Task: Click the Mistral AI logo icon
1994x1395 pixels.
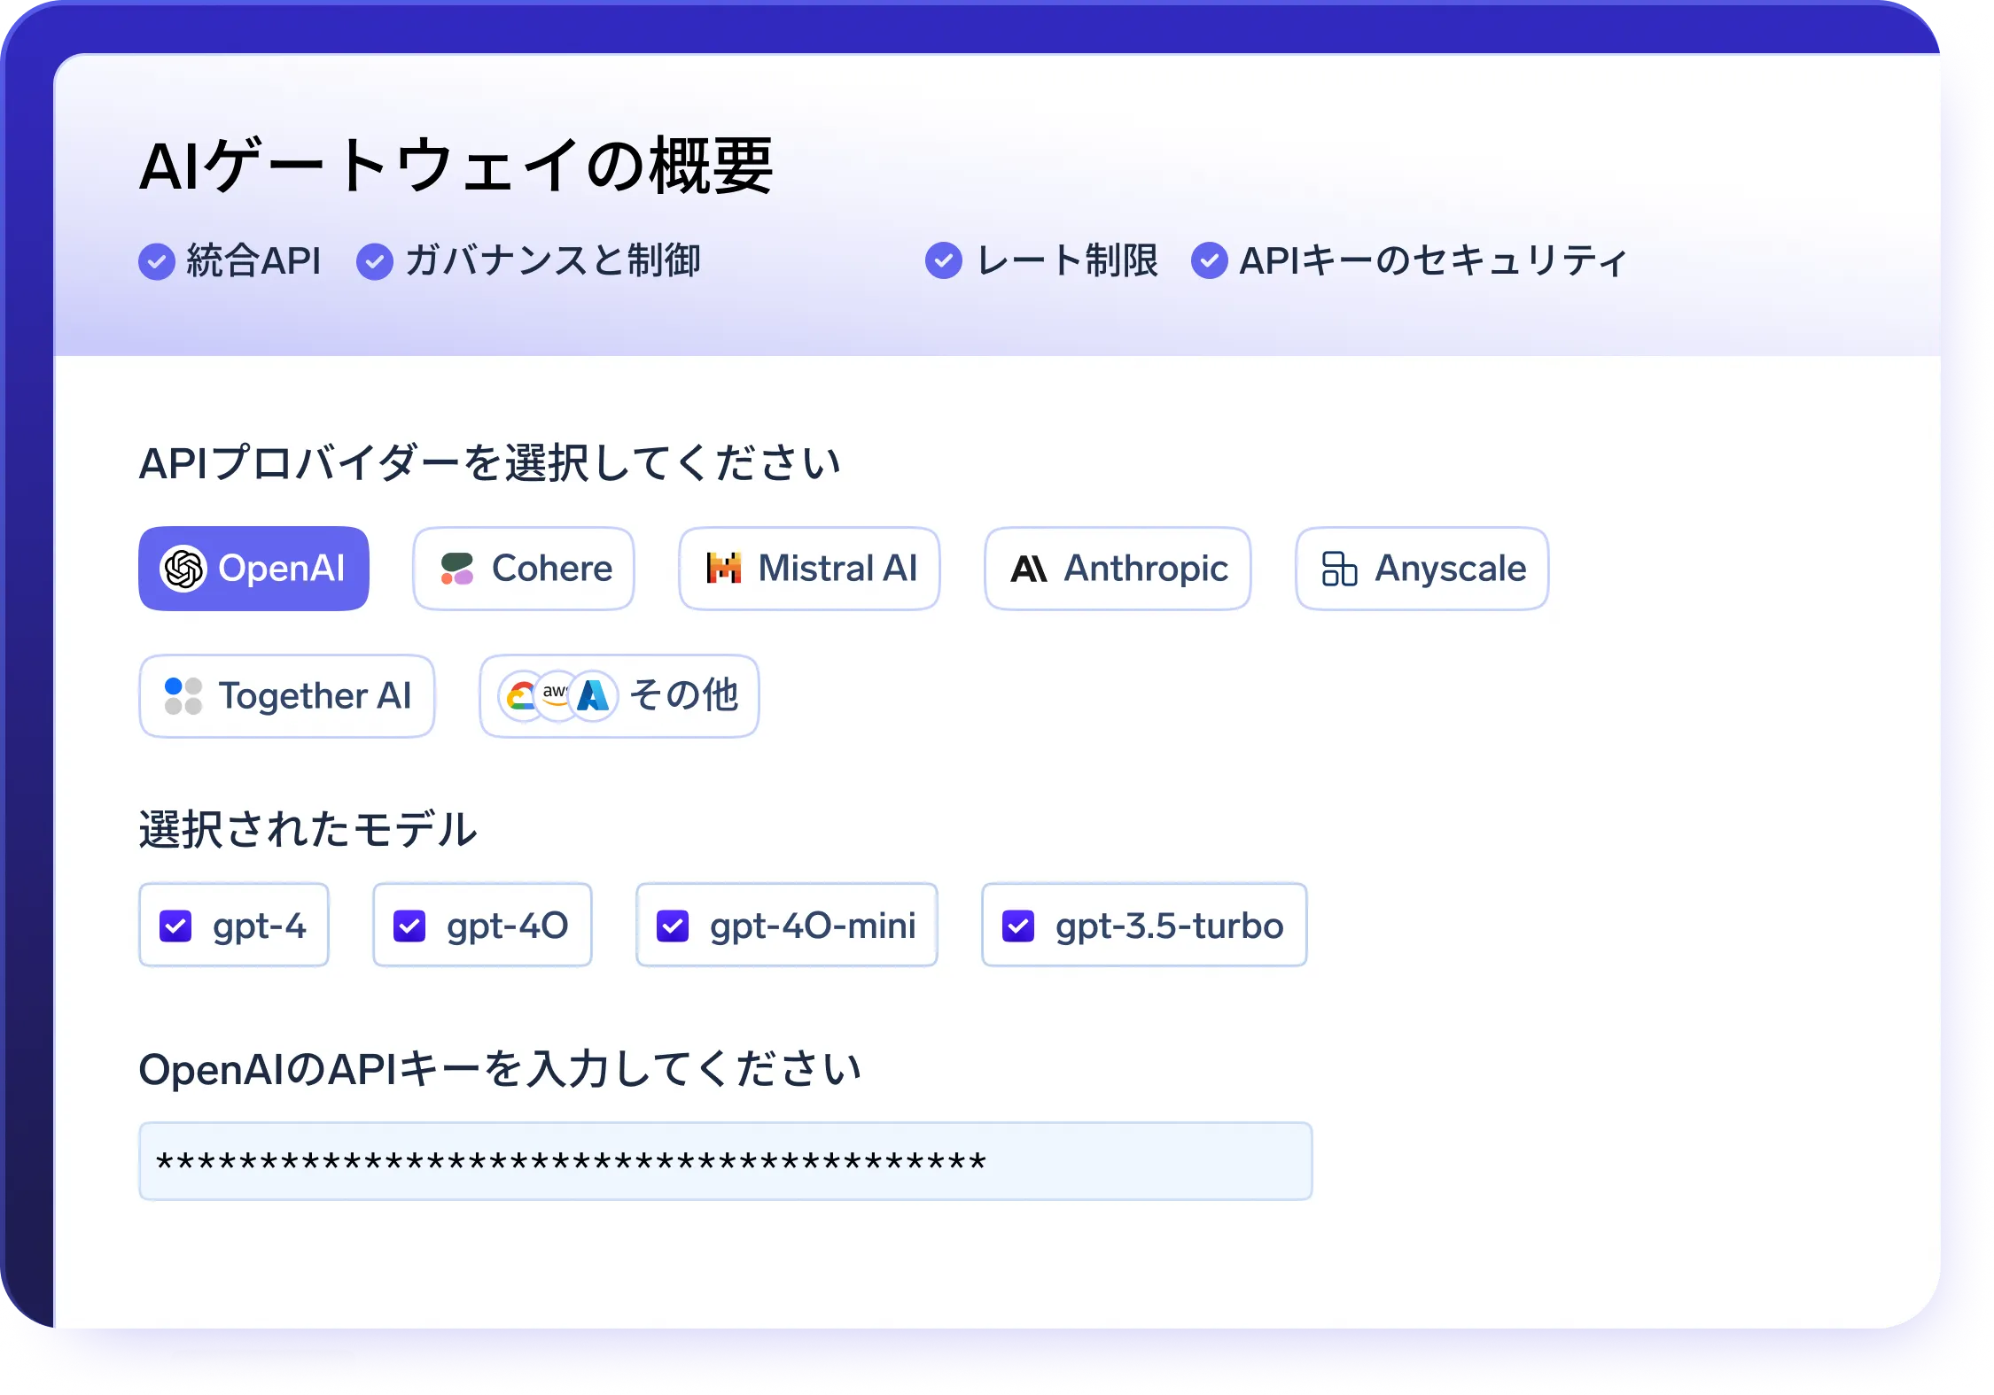Action: coord(724,569)
